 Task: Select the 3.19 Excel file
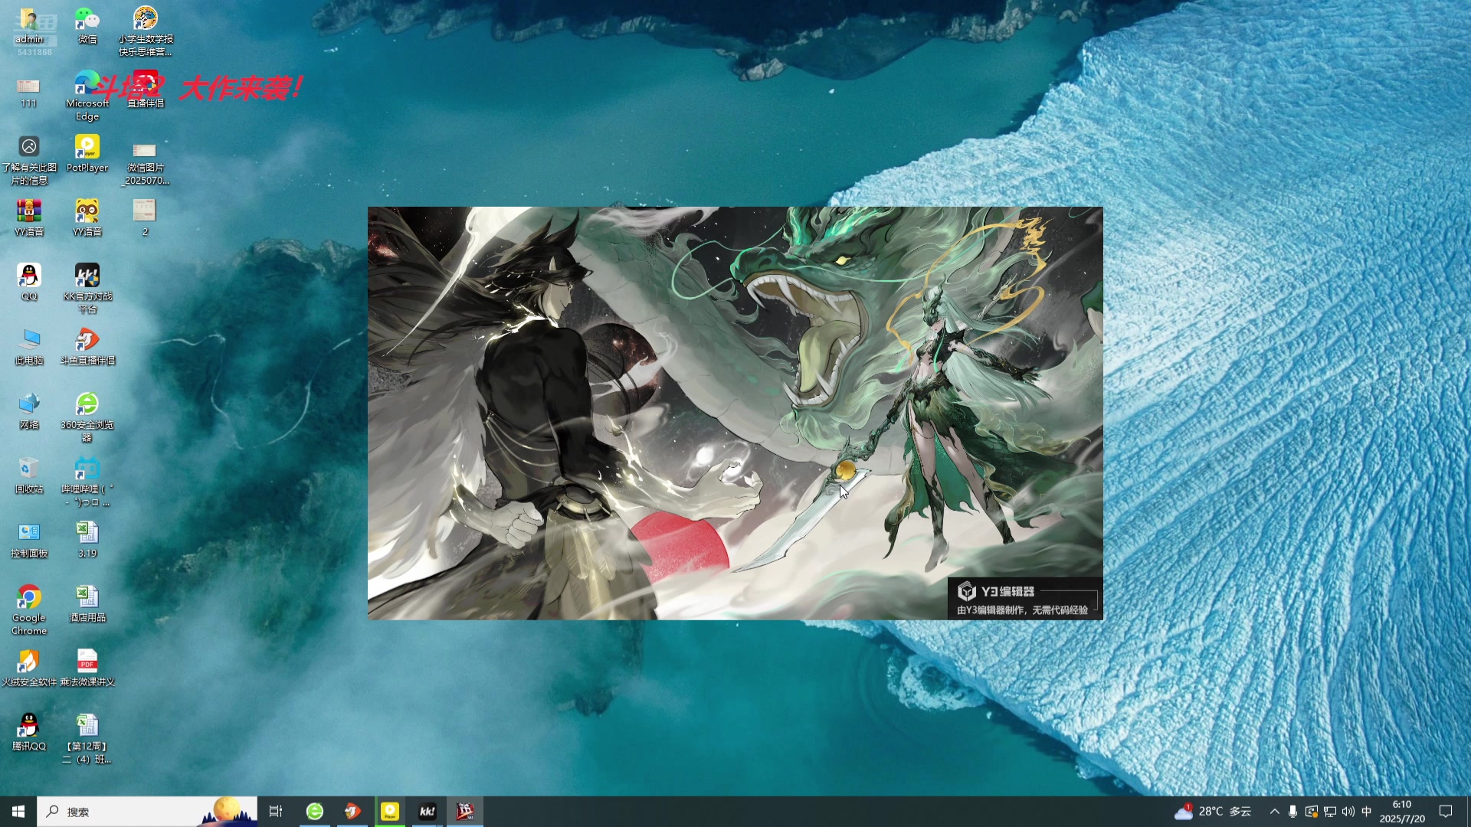click(x=87, y=540)
